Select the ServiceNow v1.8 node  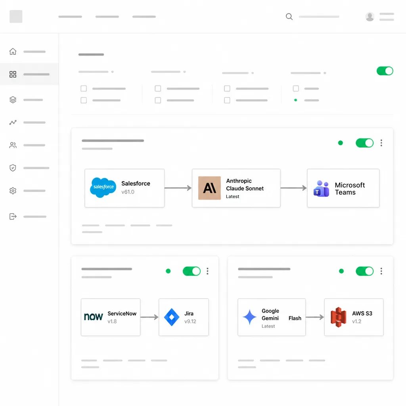point(111,317)
